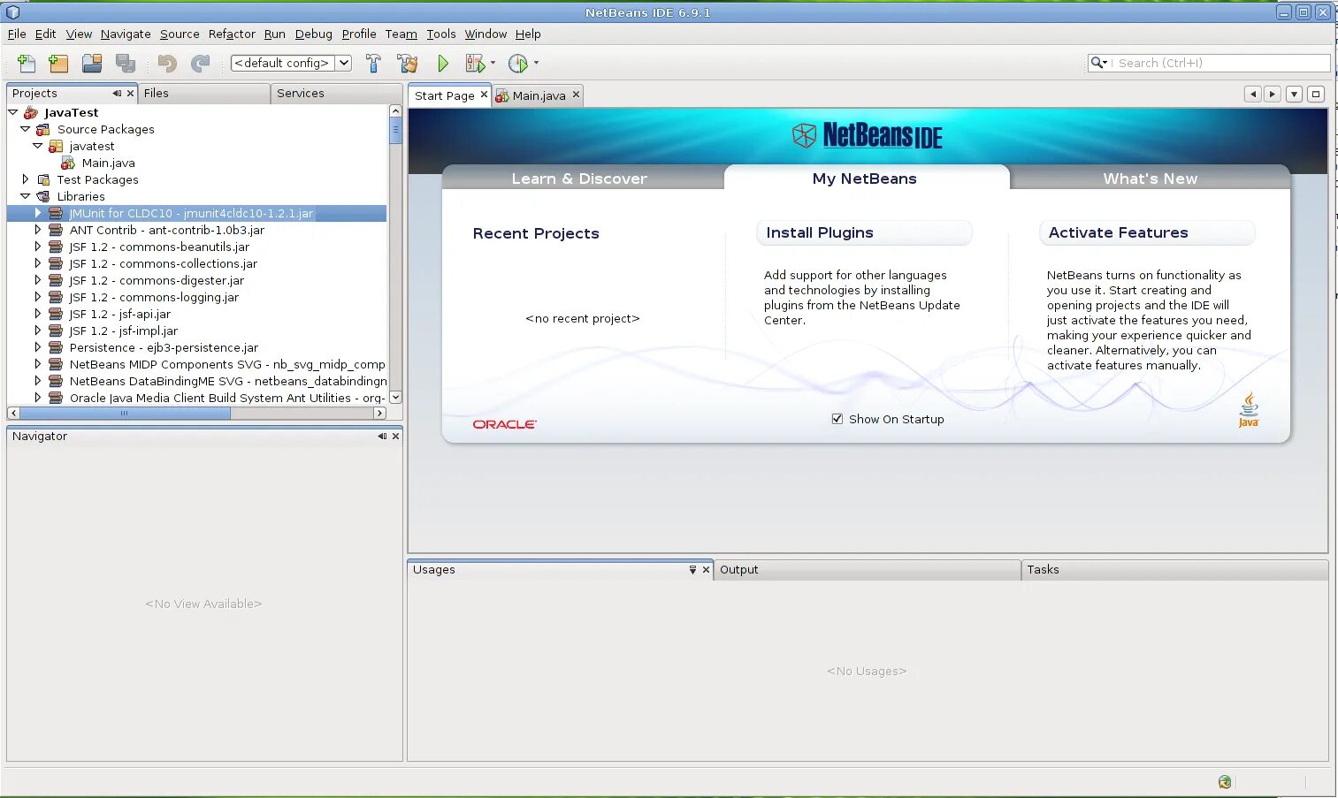The width and height of the screenshot is (1338, 798).
Task: Switch to the Output tab
Action: coord(867,570)
